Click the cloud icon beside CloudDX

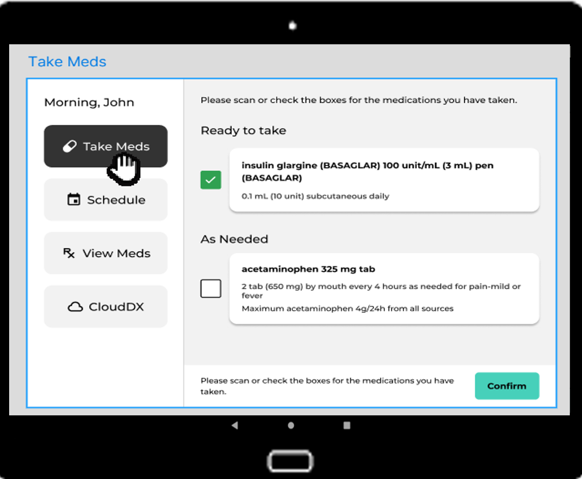[x=75, y=307]
